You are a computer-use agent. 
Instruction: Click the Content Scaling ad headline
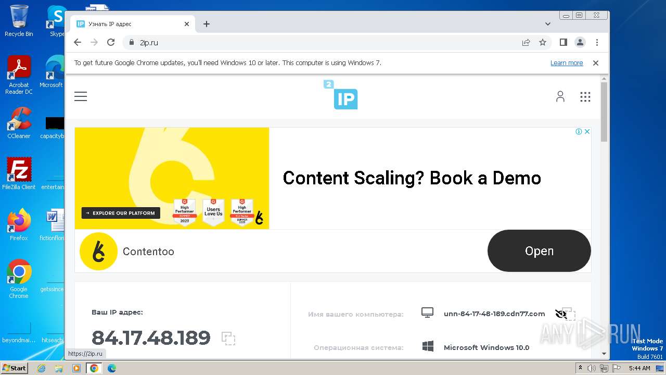click(x=412, y=178)
